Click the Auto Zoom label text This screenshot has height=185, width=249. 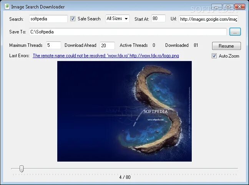[x=229, y=56]
